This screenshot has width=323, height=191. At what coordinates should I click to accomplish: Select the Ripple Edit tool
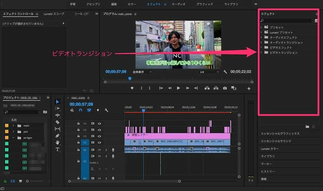(58, 115)
